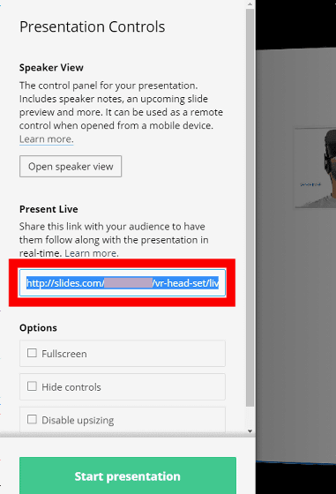Viewport: 336px width, 494px height.
Task: Open speaker view button
Action: point(71,167)
